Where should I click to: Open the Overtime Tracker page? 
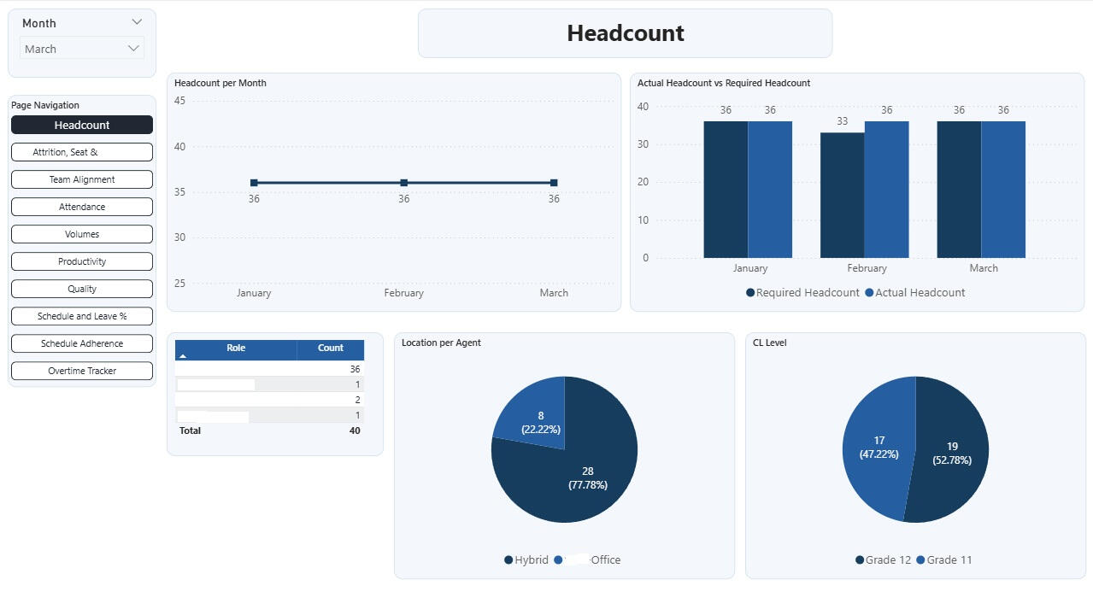[x=82, y=371]
